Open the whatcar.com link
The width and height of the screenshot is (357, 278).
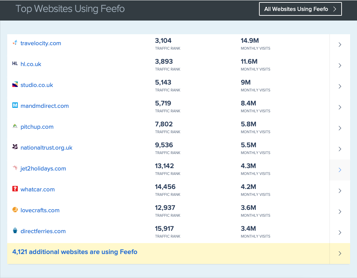[x=38, y=190]
